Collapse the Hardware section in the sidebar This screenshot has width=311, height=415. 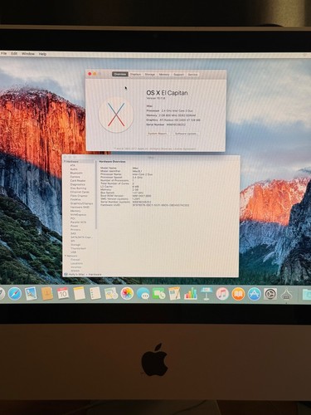coord(66,161)
